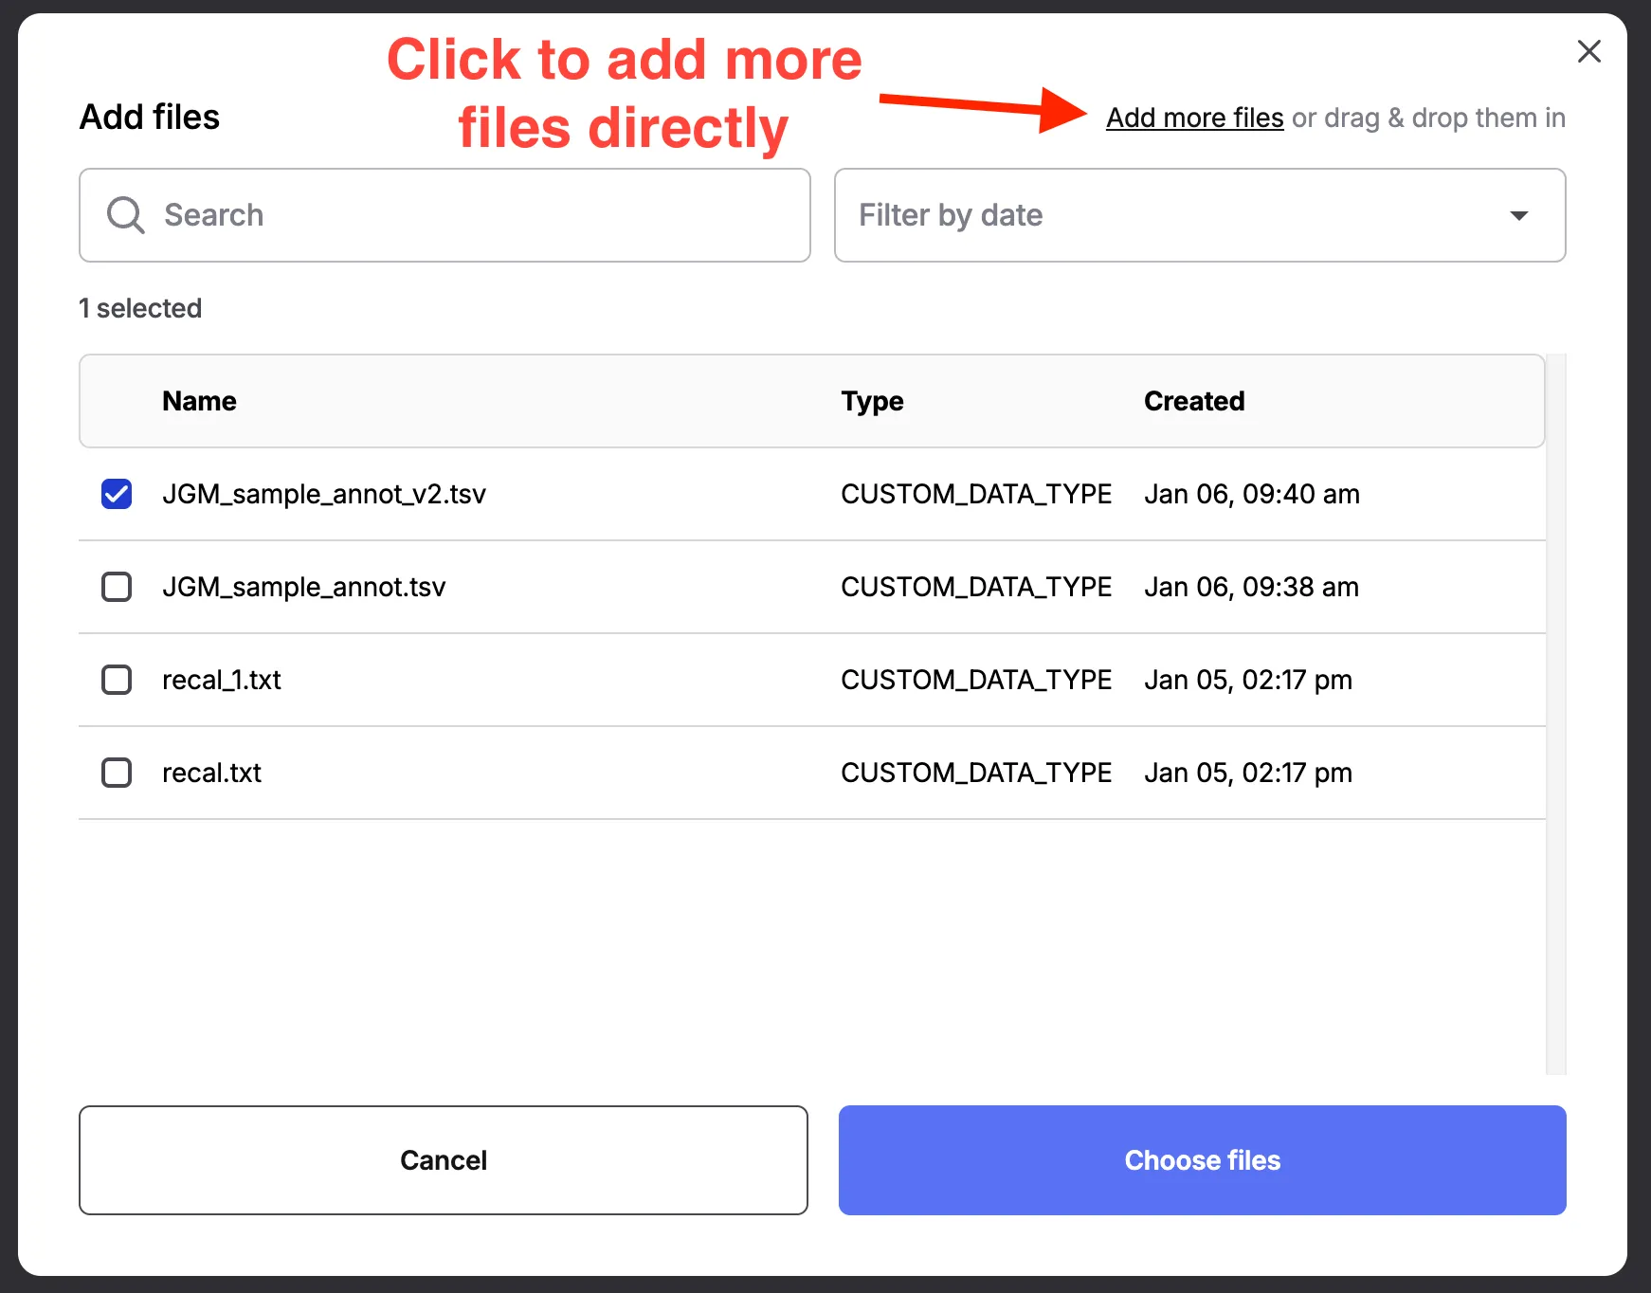1651x1293 pixels.
Task: Click the search magnifier icon
Action: [x=125, y=215]
